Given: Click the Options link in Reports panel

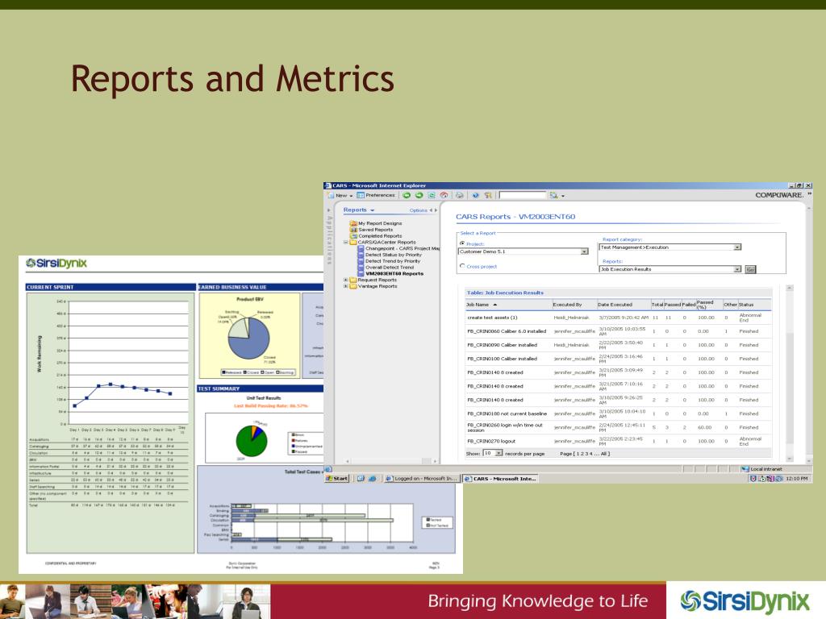Looking at the screenshot, I should [x=419, y=210].
